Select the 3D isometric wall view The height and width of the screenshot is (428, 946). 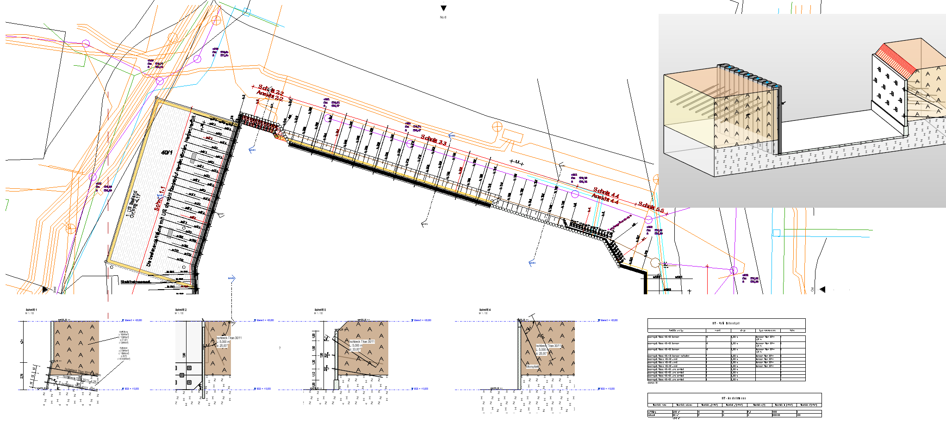pyautogui.click(x=802, y=111)
